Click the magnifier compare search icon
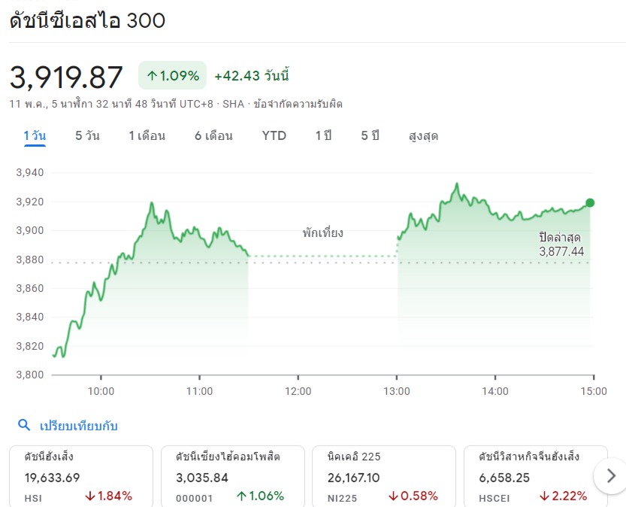This screenshot has height=507, width=626. [23, 426]
